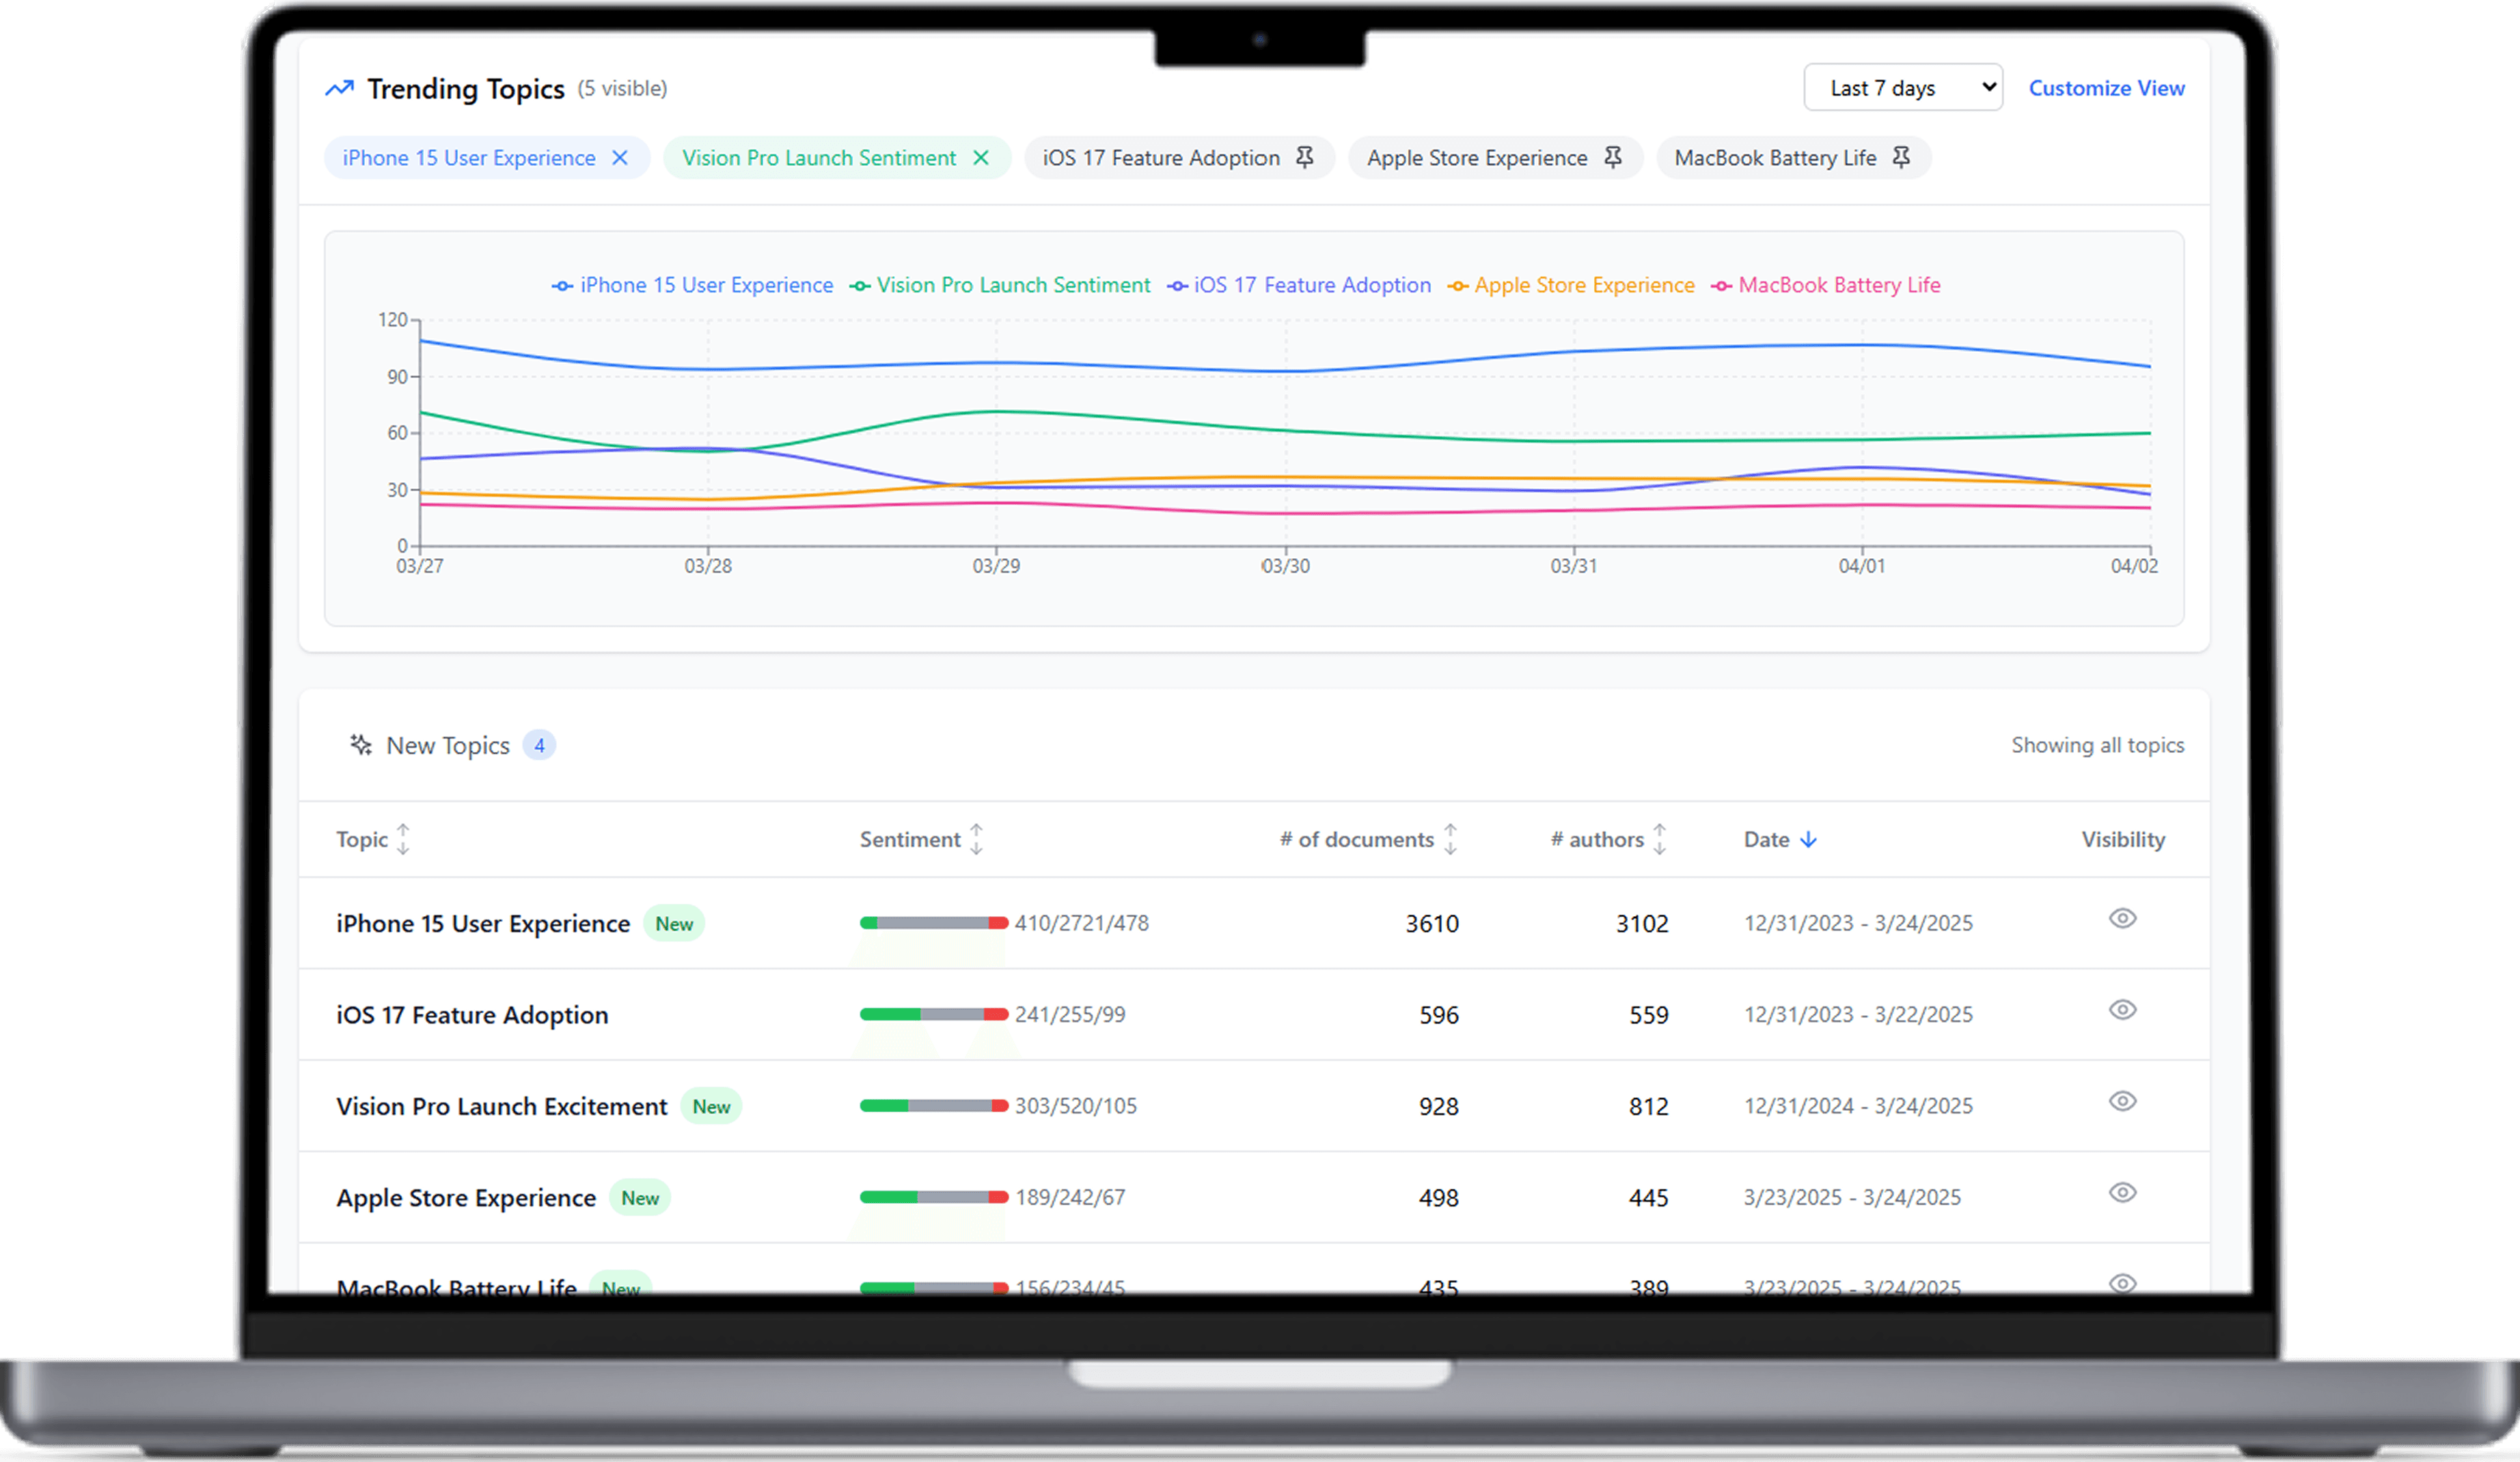Viewport: 2520px width, 1462px height.
Task: Toggle iPhone 15 User Experience legend entry
Action: tap(692, 285)
